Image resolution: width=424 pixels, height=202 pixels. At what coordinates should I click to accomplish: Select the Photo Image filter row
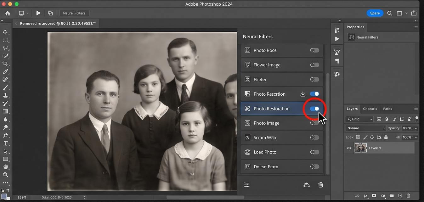point(282,123)
